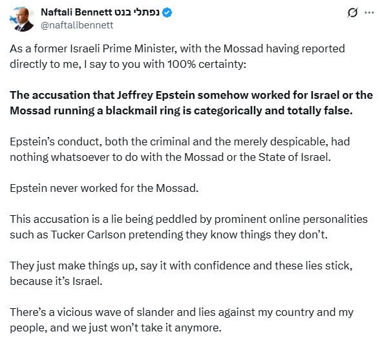Image resolution: width=382 pixels, height=345 pixels.
Task: Click the bold phrase "categorically and totally false."
Action: point(273,110)
